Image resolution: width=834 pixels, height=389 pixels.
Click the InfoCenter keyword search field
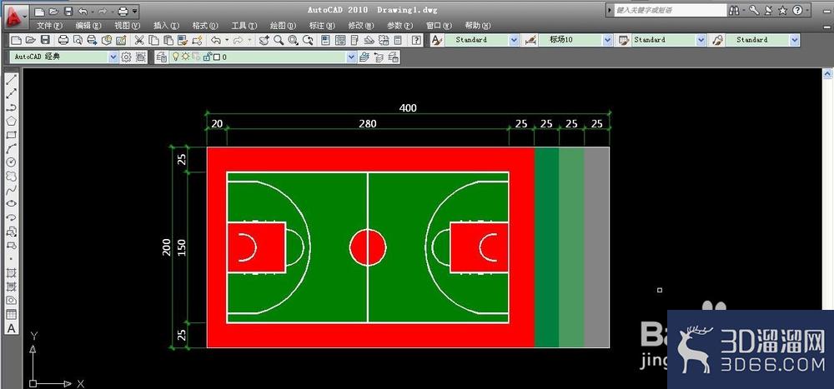(671, 10)
